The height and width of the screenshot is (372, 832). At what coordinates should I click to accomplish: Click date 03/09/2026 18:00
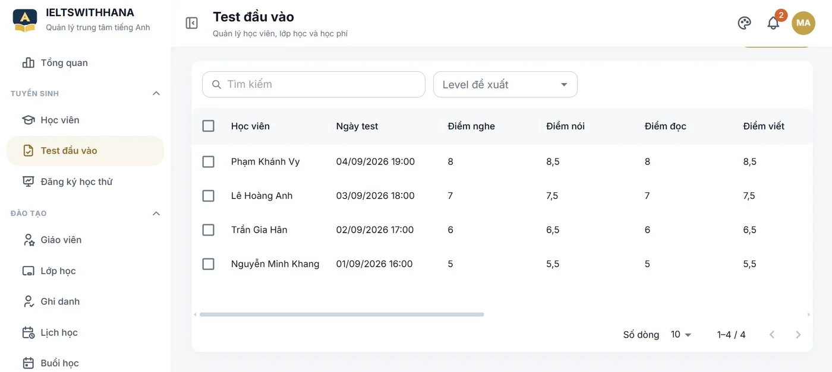pyautogui.click(x=376, y=196)
